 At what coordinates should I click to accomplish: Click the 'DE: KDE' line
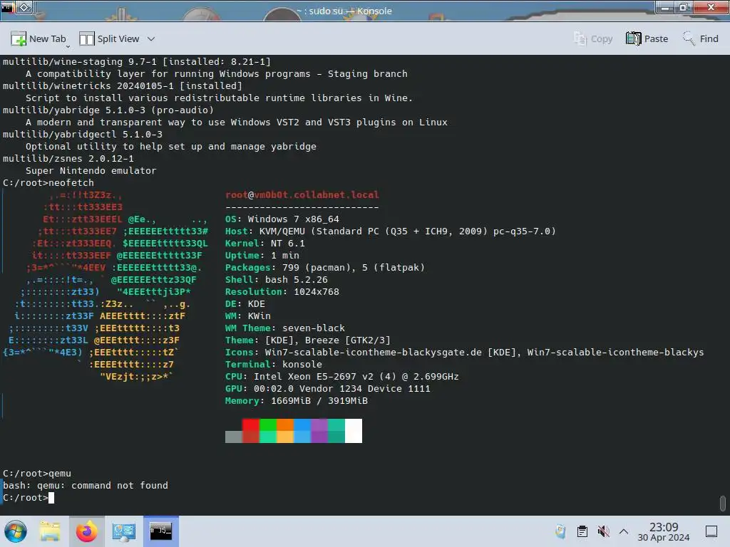pos(245,303)
